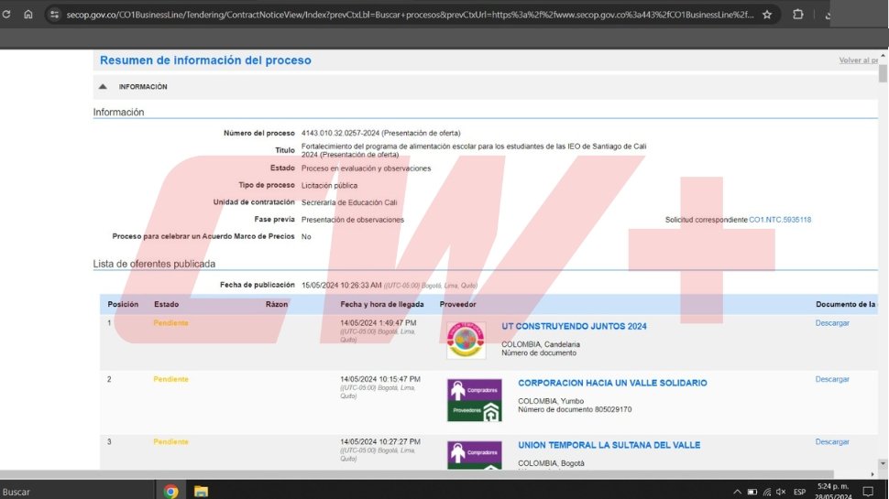Open the browser extensions puzzle icon

pyautogui.click(x=797, y=15)
